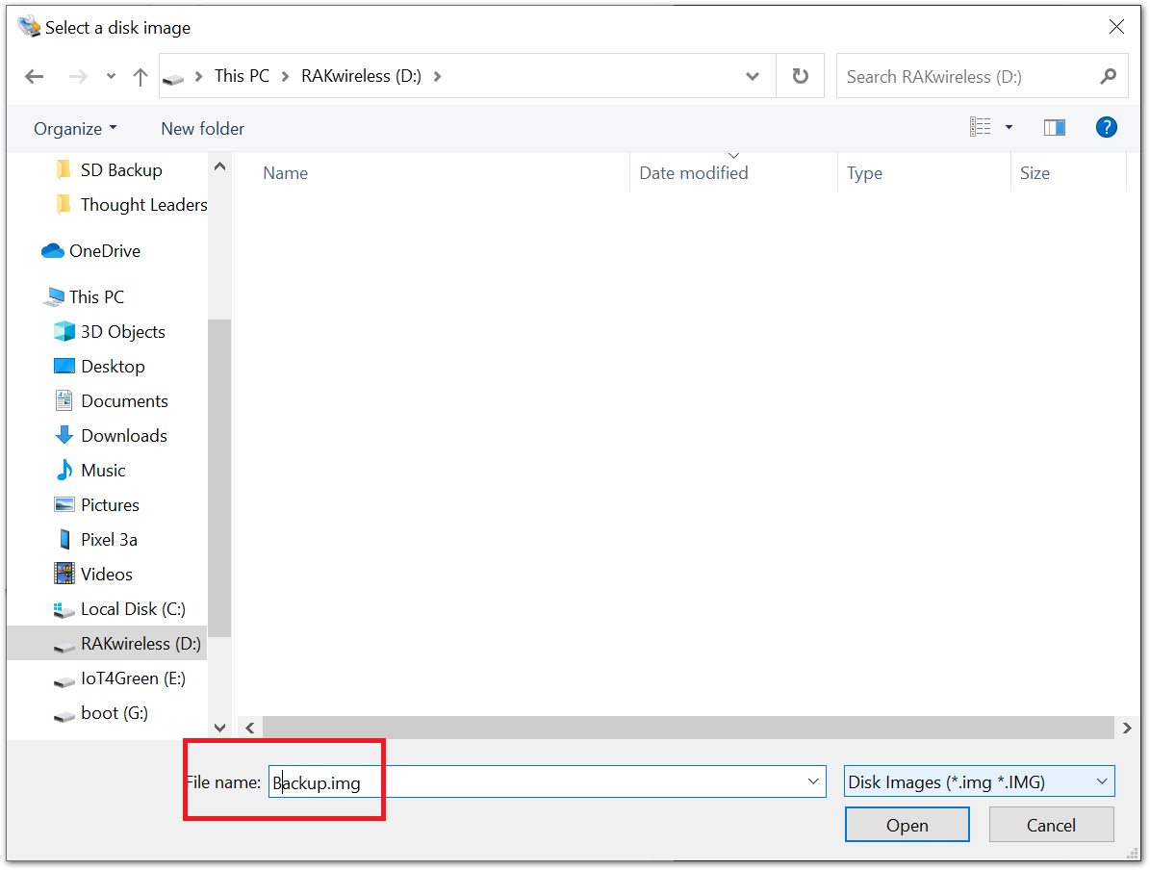Open Desktop in the sidebar
1150x870 pixels.
pyautogui.click(x=113, y=366)
